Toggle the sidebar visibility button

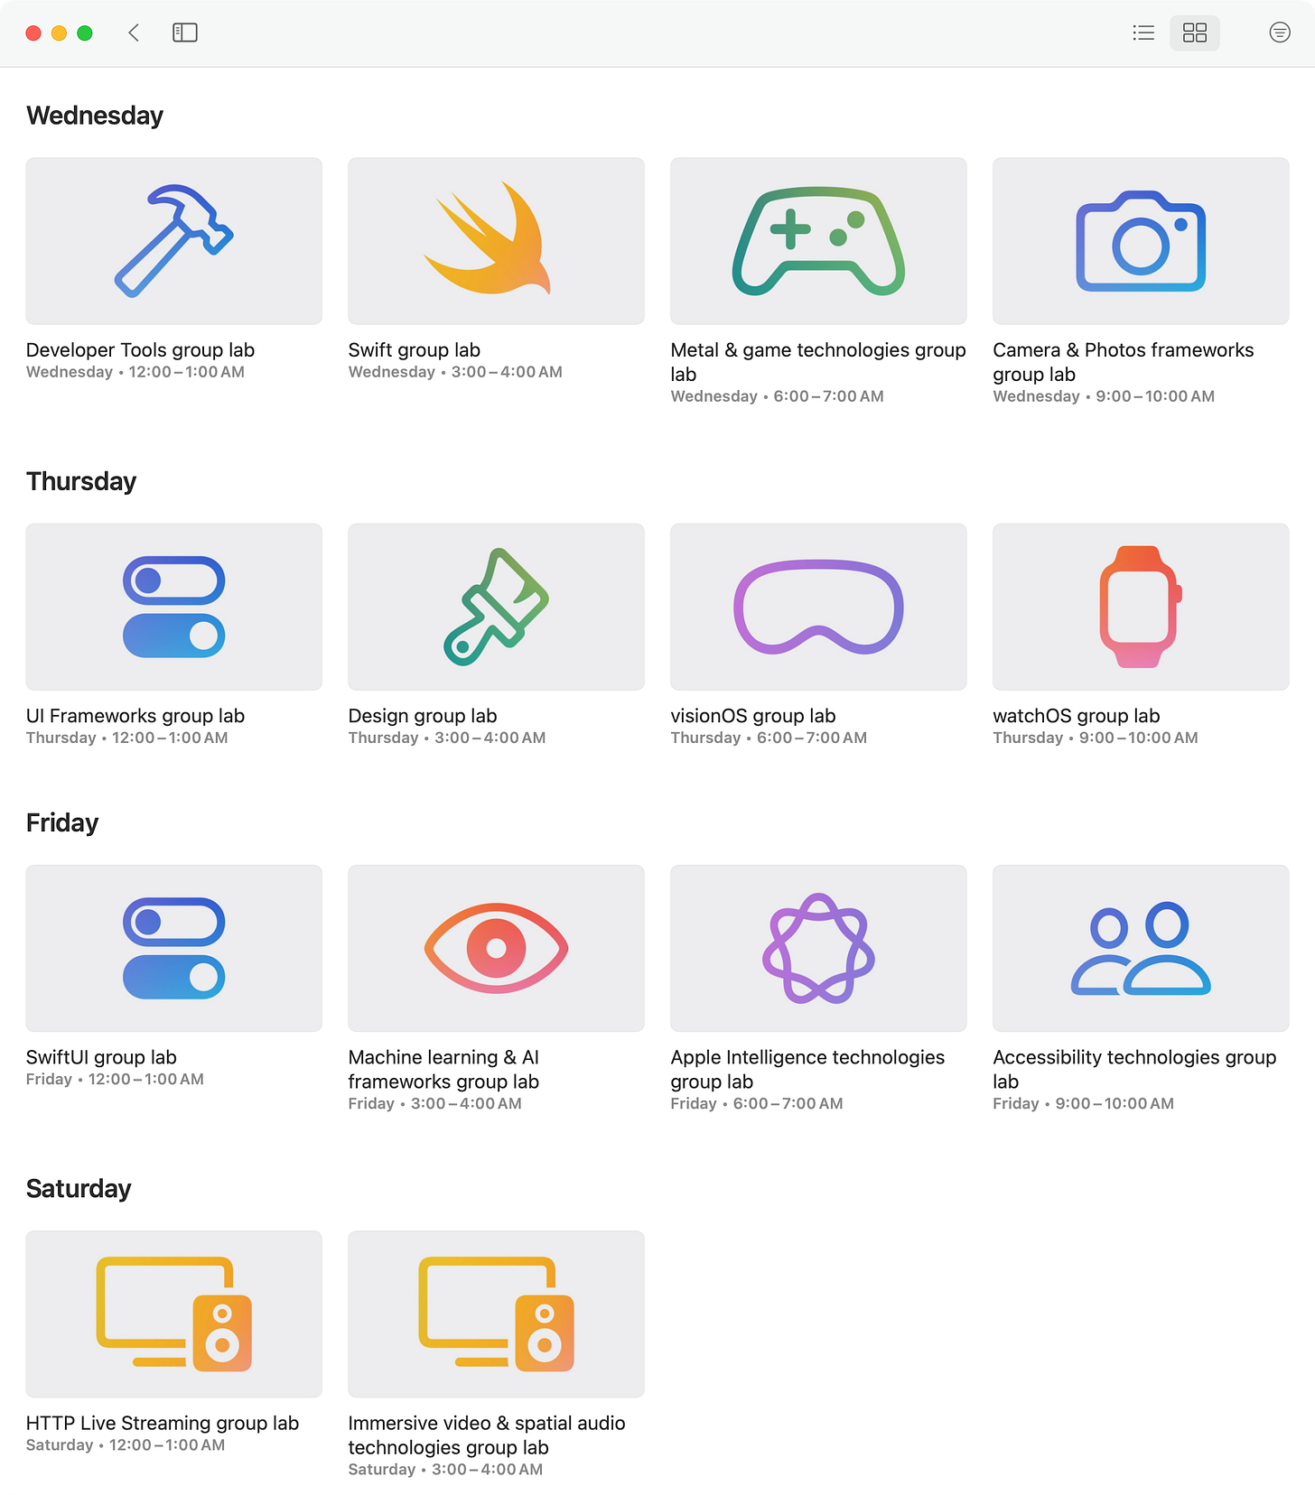click(185, 33)
